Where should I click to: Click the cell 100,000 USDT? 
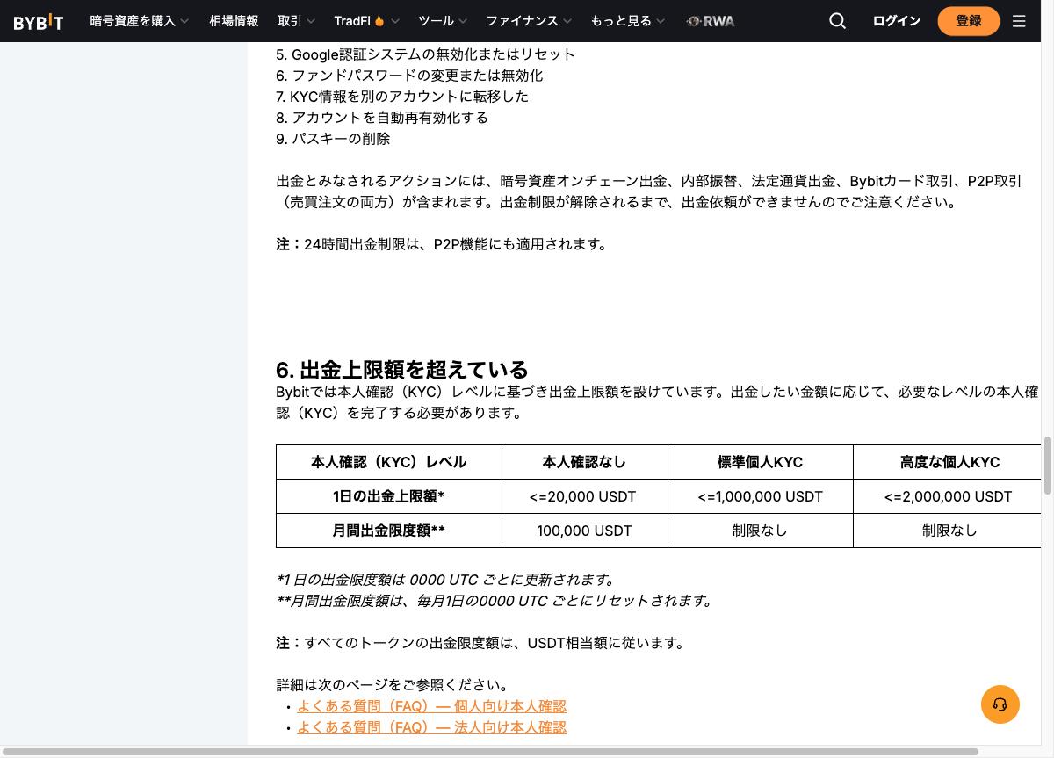pos(584,531)
